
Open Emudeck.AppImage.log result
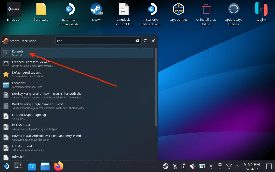click(x=77, y=116)
